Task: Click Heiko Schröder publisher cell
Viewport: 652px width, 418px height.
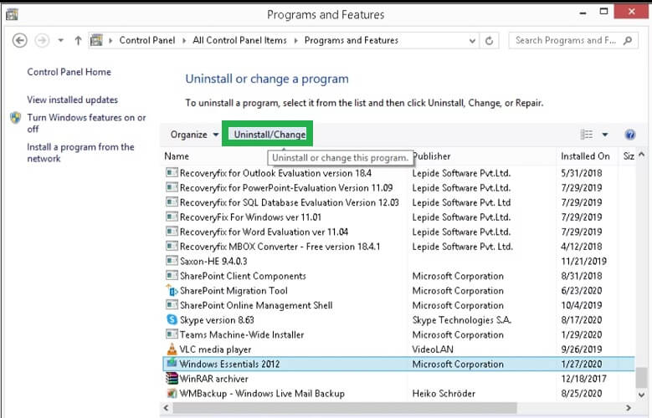Action: tap(444, 393)
